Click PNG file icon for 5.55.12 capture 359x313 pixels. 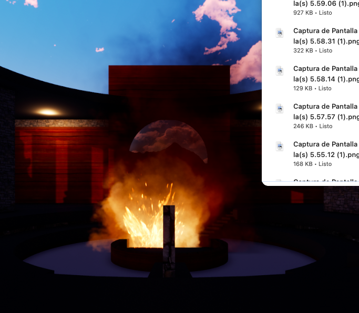tap(280, 146)
